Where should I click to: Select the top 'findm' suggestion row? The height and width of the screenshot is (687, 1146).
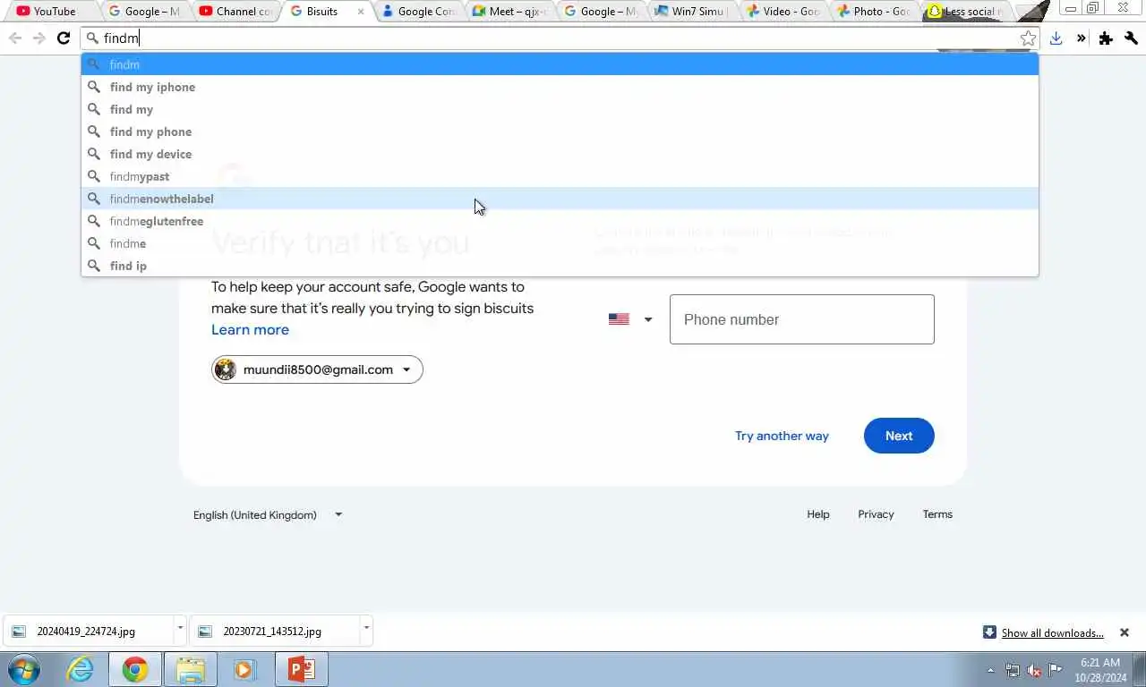(x=560, y=64)
